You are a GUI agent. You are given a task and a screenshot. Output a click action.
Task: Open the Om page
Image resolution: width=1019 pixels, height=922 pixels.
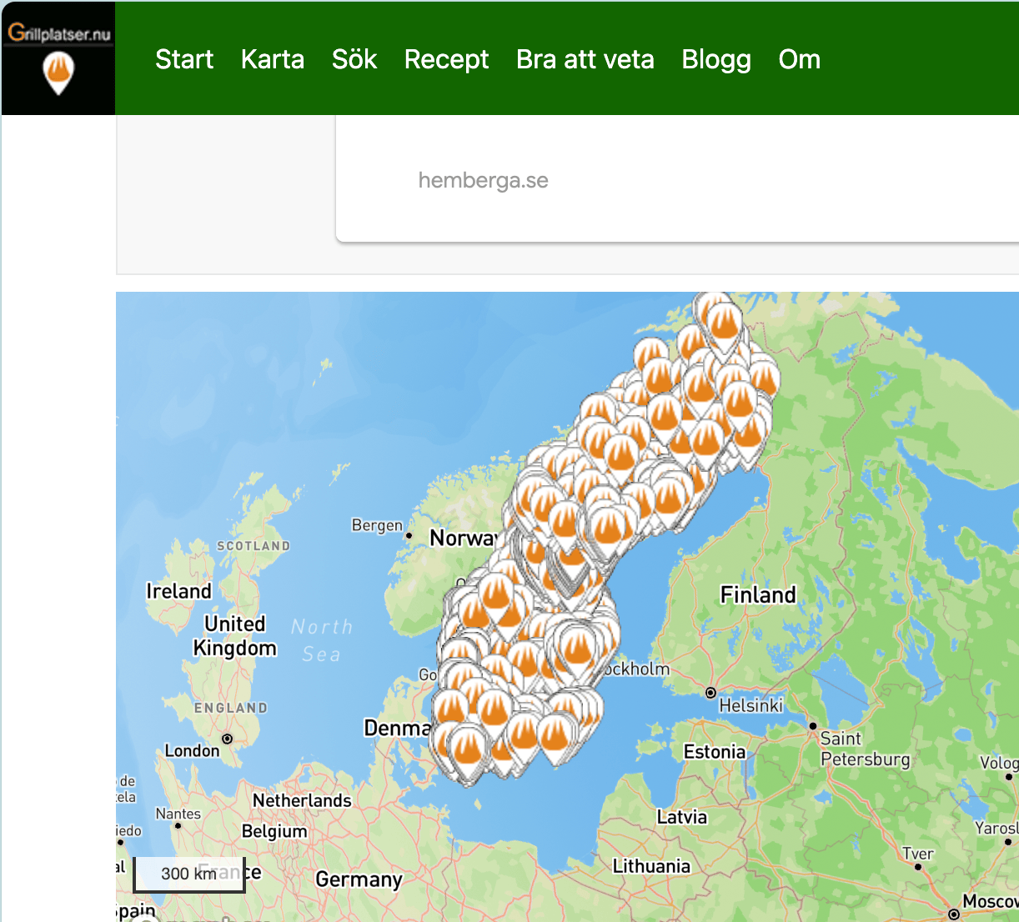799,59
